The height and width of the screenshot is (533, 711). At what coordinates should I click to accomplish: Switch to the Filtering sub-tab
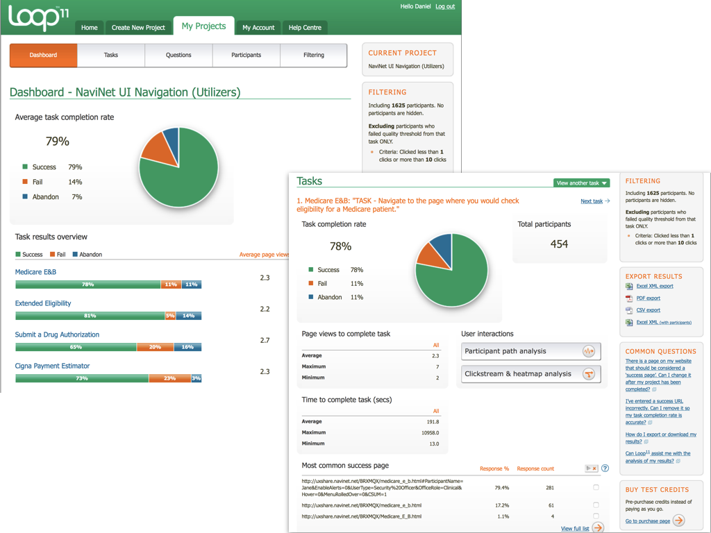pyautogui.click(x=314, y=56)
